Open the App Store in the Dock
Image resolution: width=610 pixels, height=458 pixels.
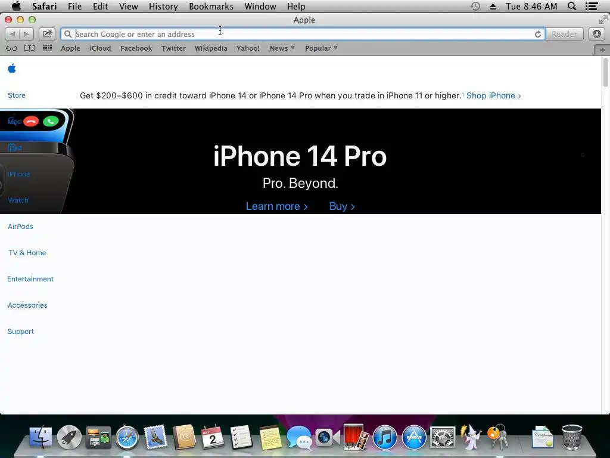click(414, 437)
